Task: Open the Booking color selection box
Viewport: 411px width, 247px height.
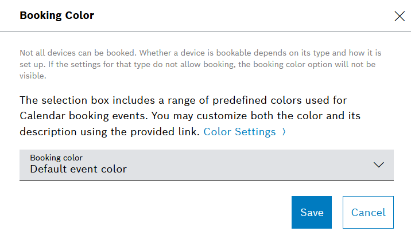Action: click(206, 165)
